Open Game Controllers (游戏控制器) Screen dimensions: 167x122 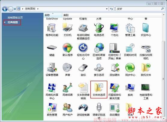(83, 110)
